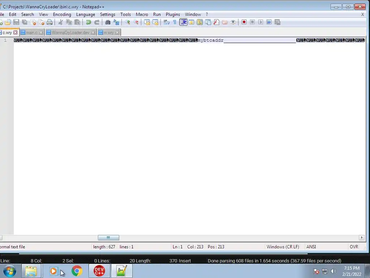Open the Function List panel icon

pyautogui.click(x=216, y=22)
